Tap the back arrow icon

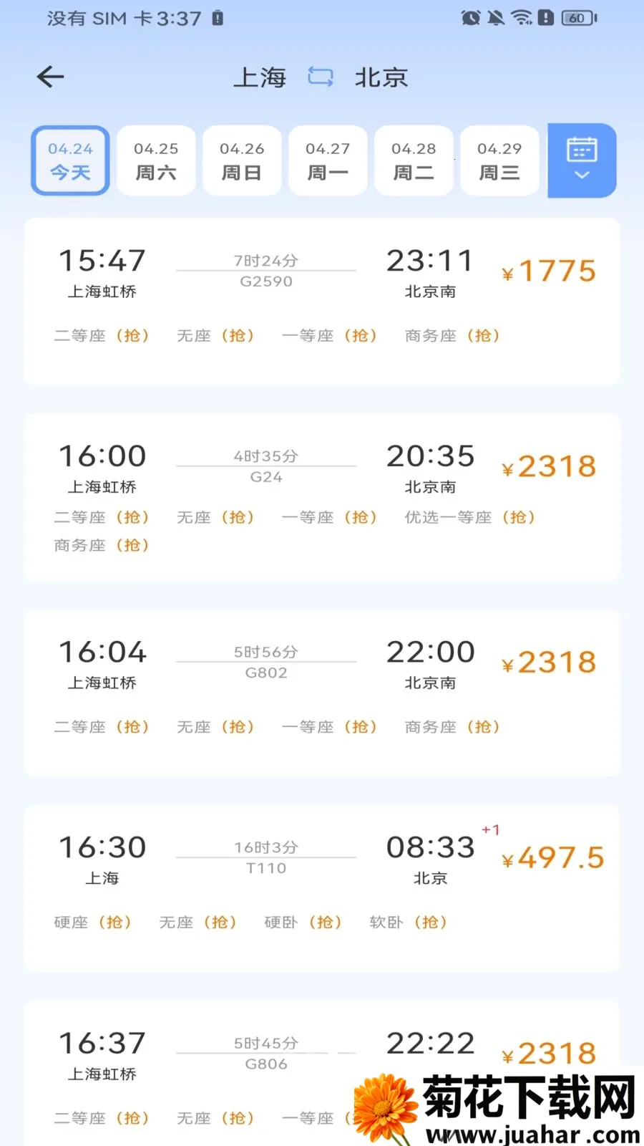pos(50,77)
